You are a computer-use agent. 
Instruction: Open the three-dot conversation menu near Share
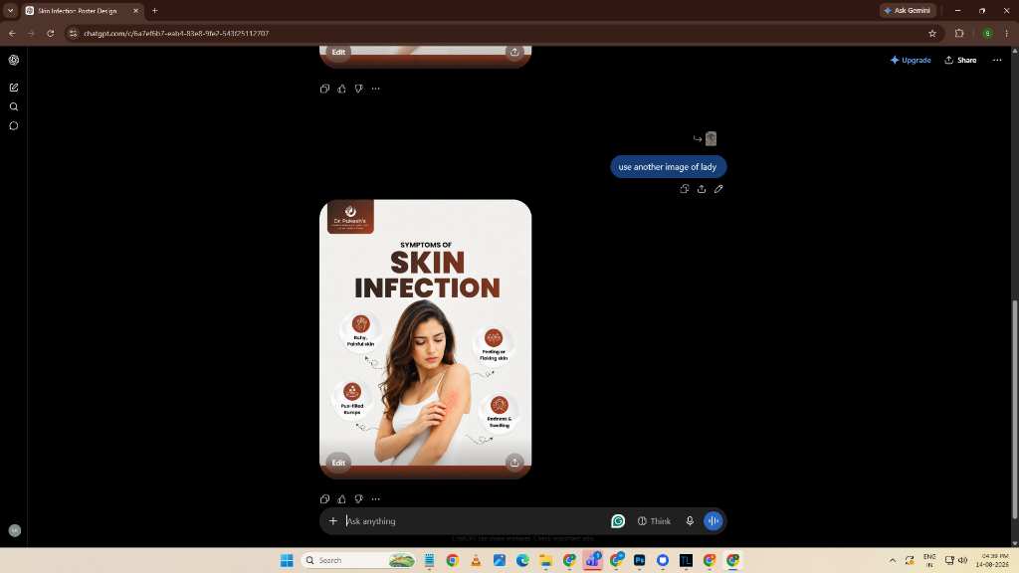[997, 60]
